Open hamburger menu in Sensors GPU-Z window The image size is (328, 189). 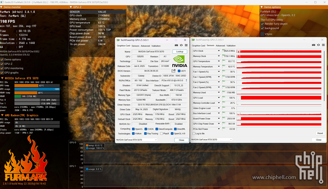(323, 45)
